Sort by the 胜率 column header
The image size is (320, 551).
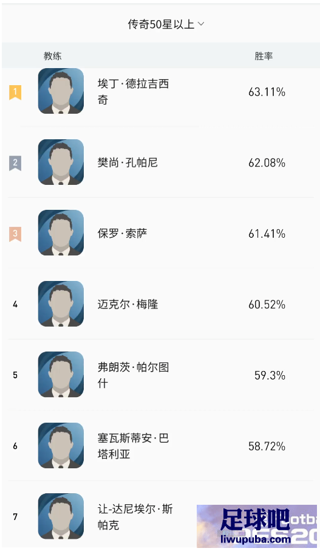click(264, 56)
